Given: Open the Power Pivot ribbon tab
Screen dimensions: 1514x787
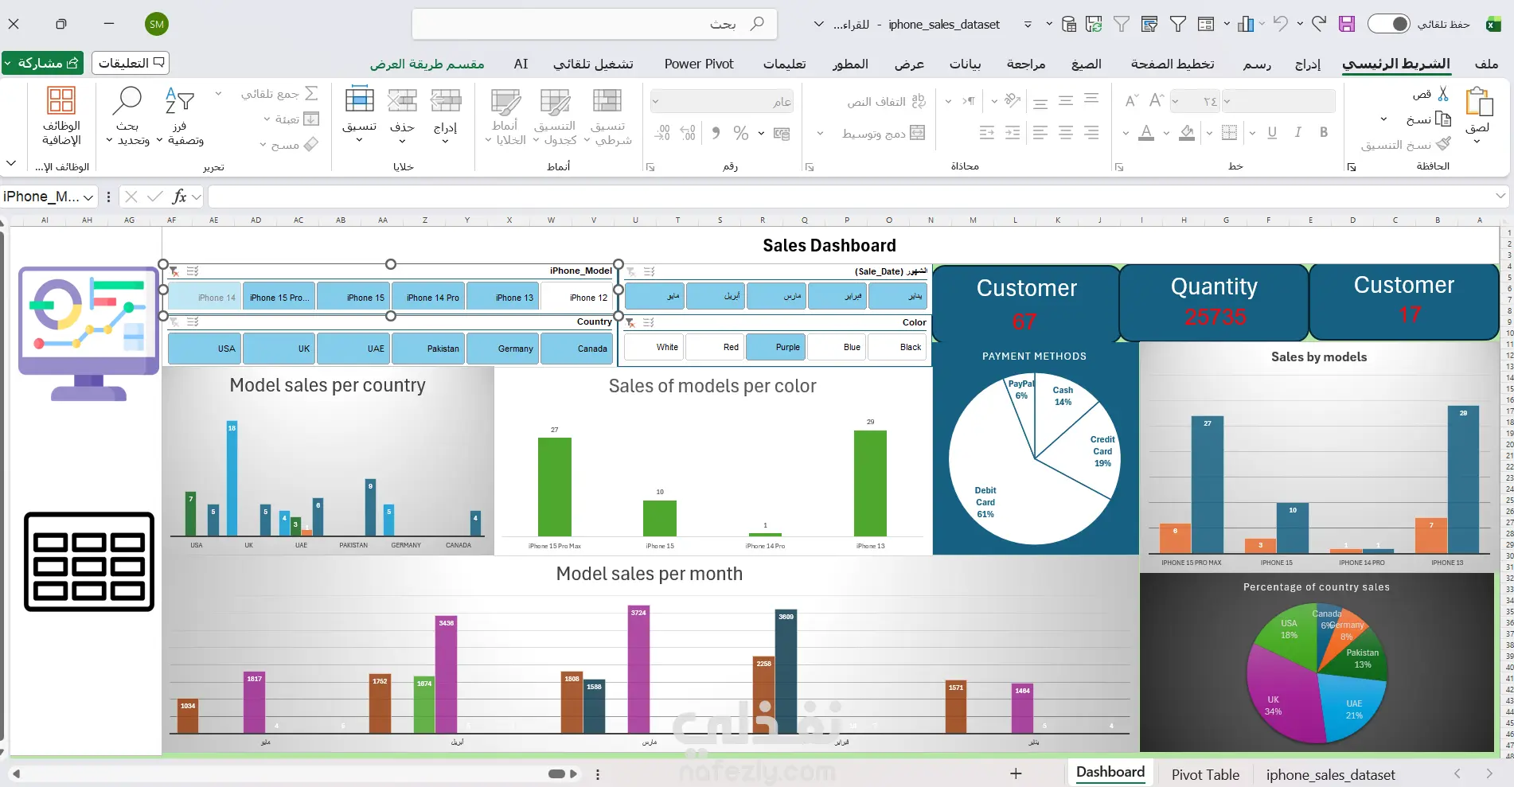Looking at the screenshot, I should (x=699, y=64).
